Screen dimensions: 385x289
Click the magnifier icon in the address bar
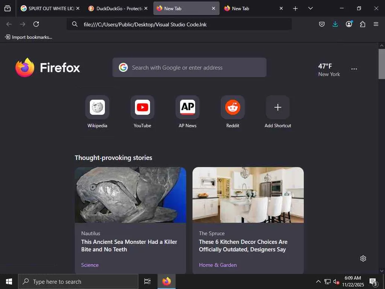tap(75, 24)
